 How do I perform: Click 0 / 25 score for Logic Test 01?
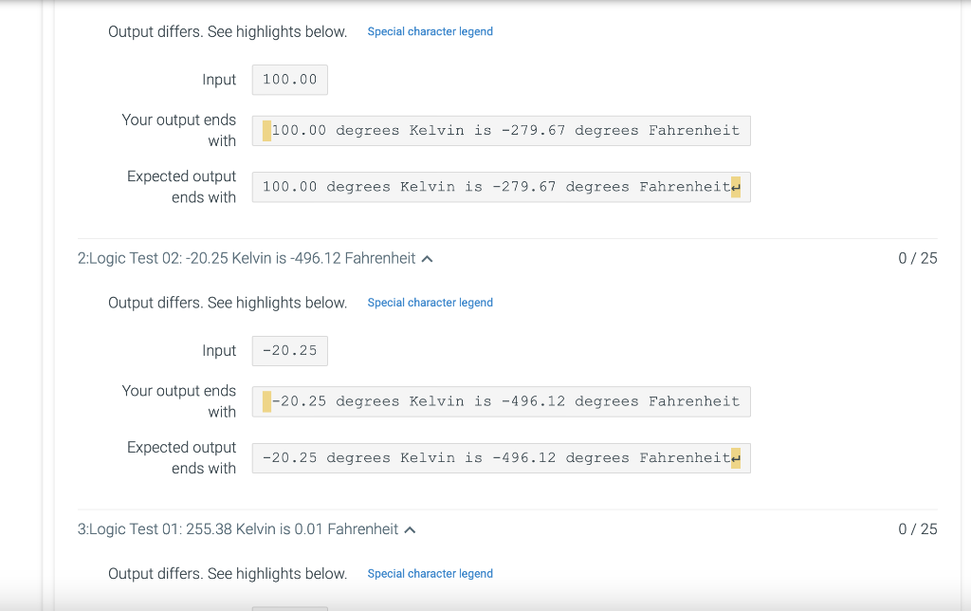pos(918,529)
